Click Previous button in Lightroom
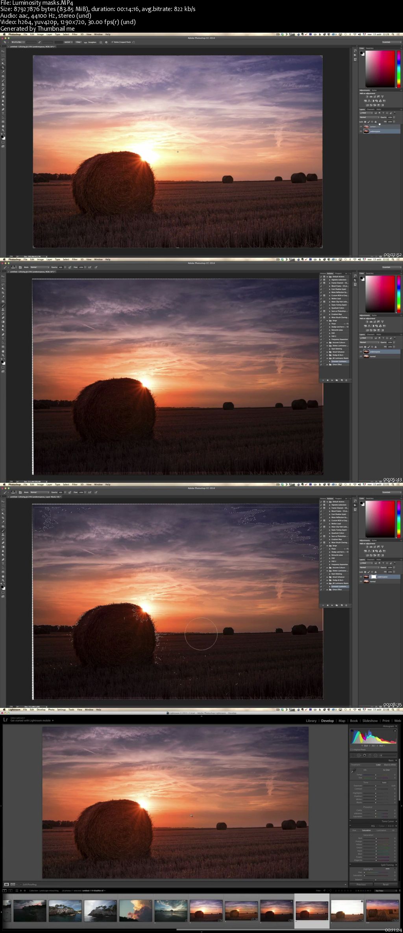403x933 pixels. pyautogui.click(x=361, y=884)
